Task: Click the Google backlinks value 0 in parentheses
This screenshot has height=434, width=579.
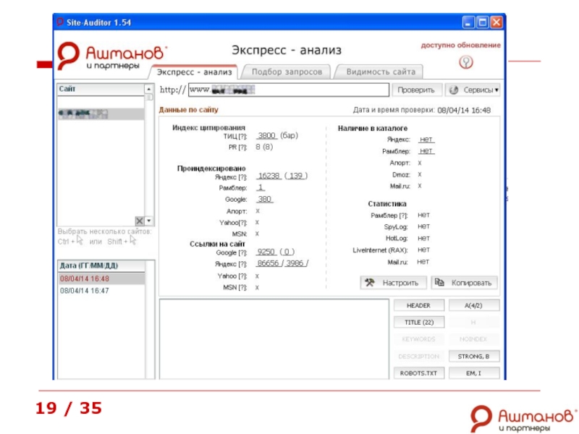Action: click(x=287, y=252)
